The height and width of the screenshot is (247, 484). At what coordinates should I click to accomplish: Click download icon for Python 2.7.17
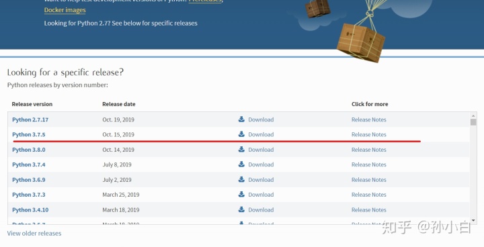click(x=241, y=119)
